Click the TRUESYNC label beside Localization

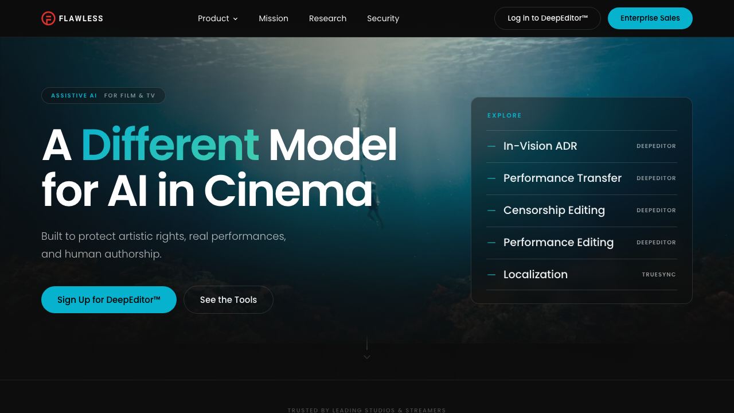tap(659, 275)
